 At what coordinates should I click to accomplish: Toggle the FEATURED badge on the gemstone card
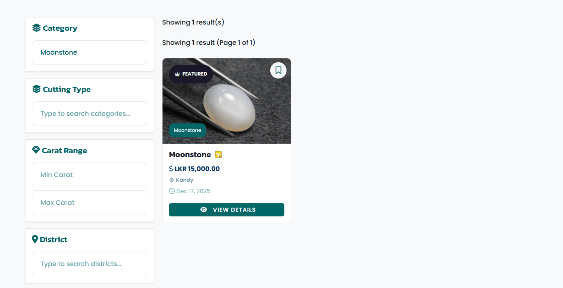pyautogui.click(x=191, y=74)
